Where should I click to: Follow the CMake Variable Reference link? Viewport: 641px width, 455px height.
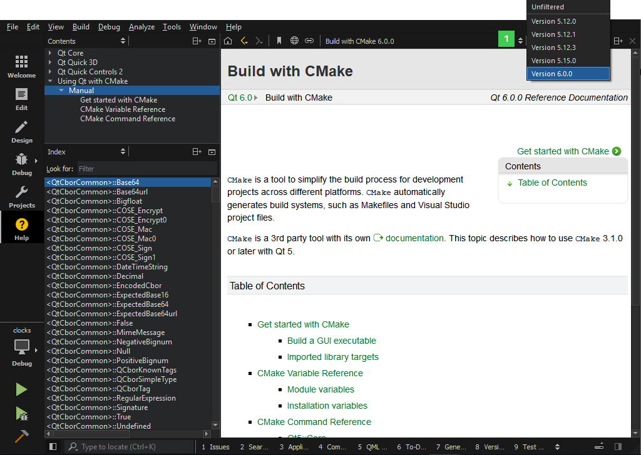click(310, 373)
